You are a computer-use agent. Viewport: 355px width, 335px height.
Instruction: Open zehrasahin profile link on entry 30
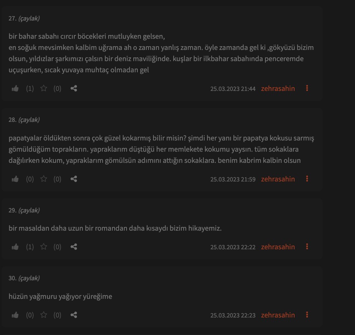[278, 315]
